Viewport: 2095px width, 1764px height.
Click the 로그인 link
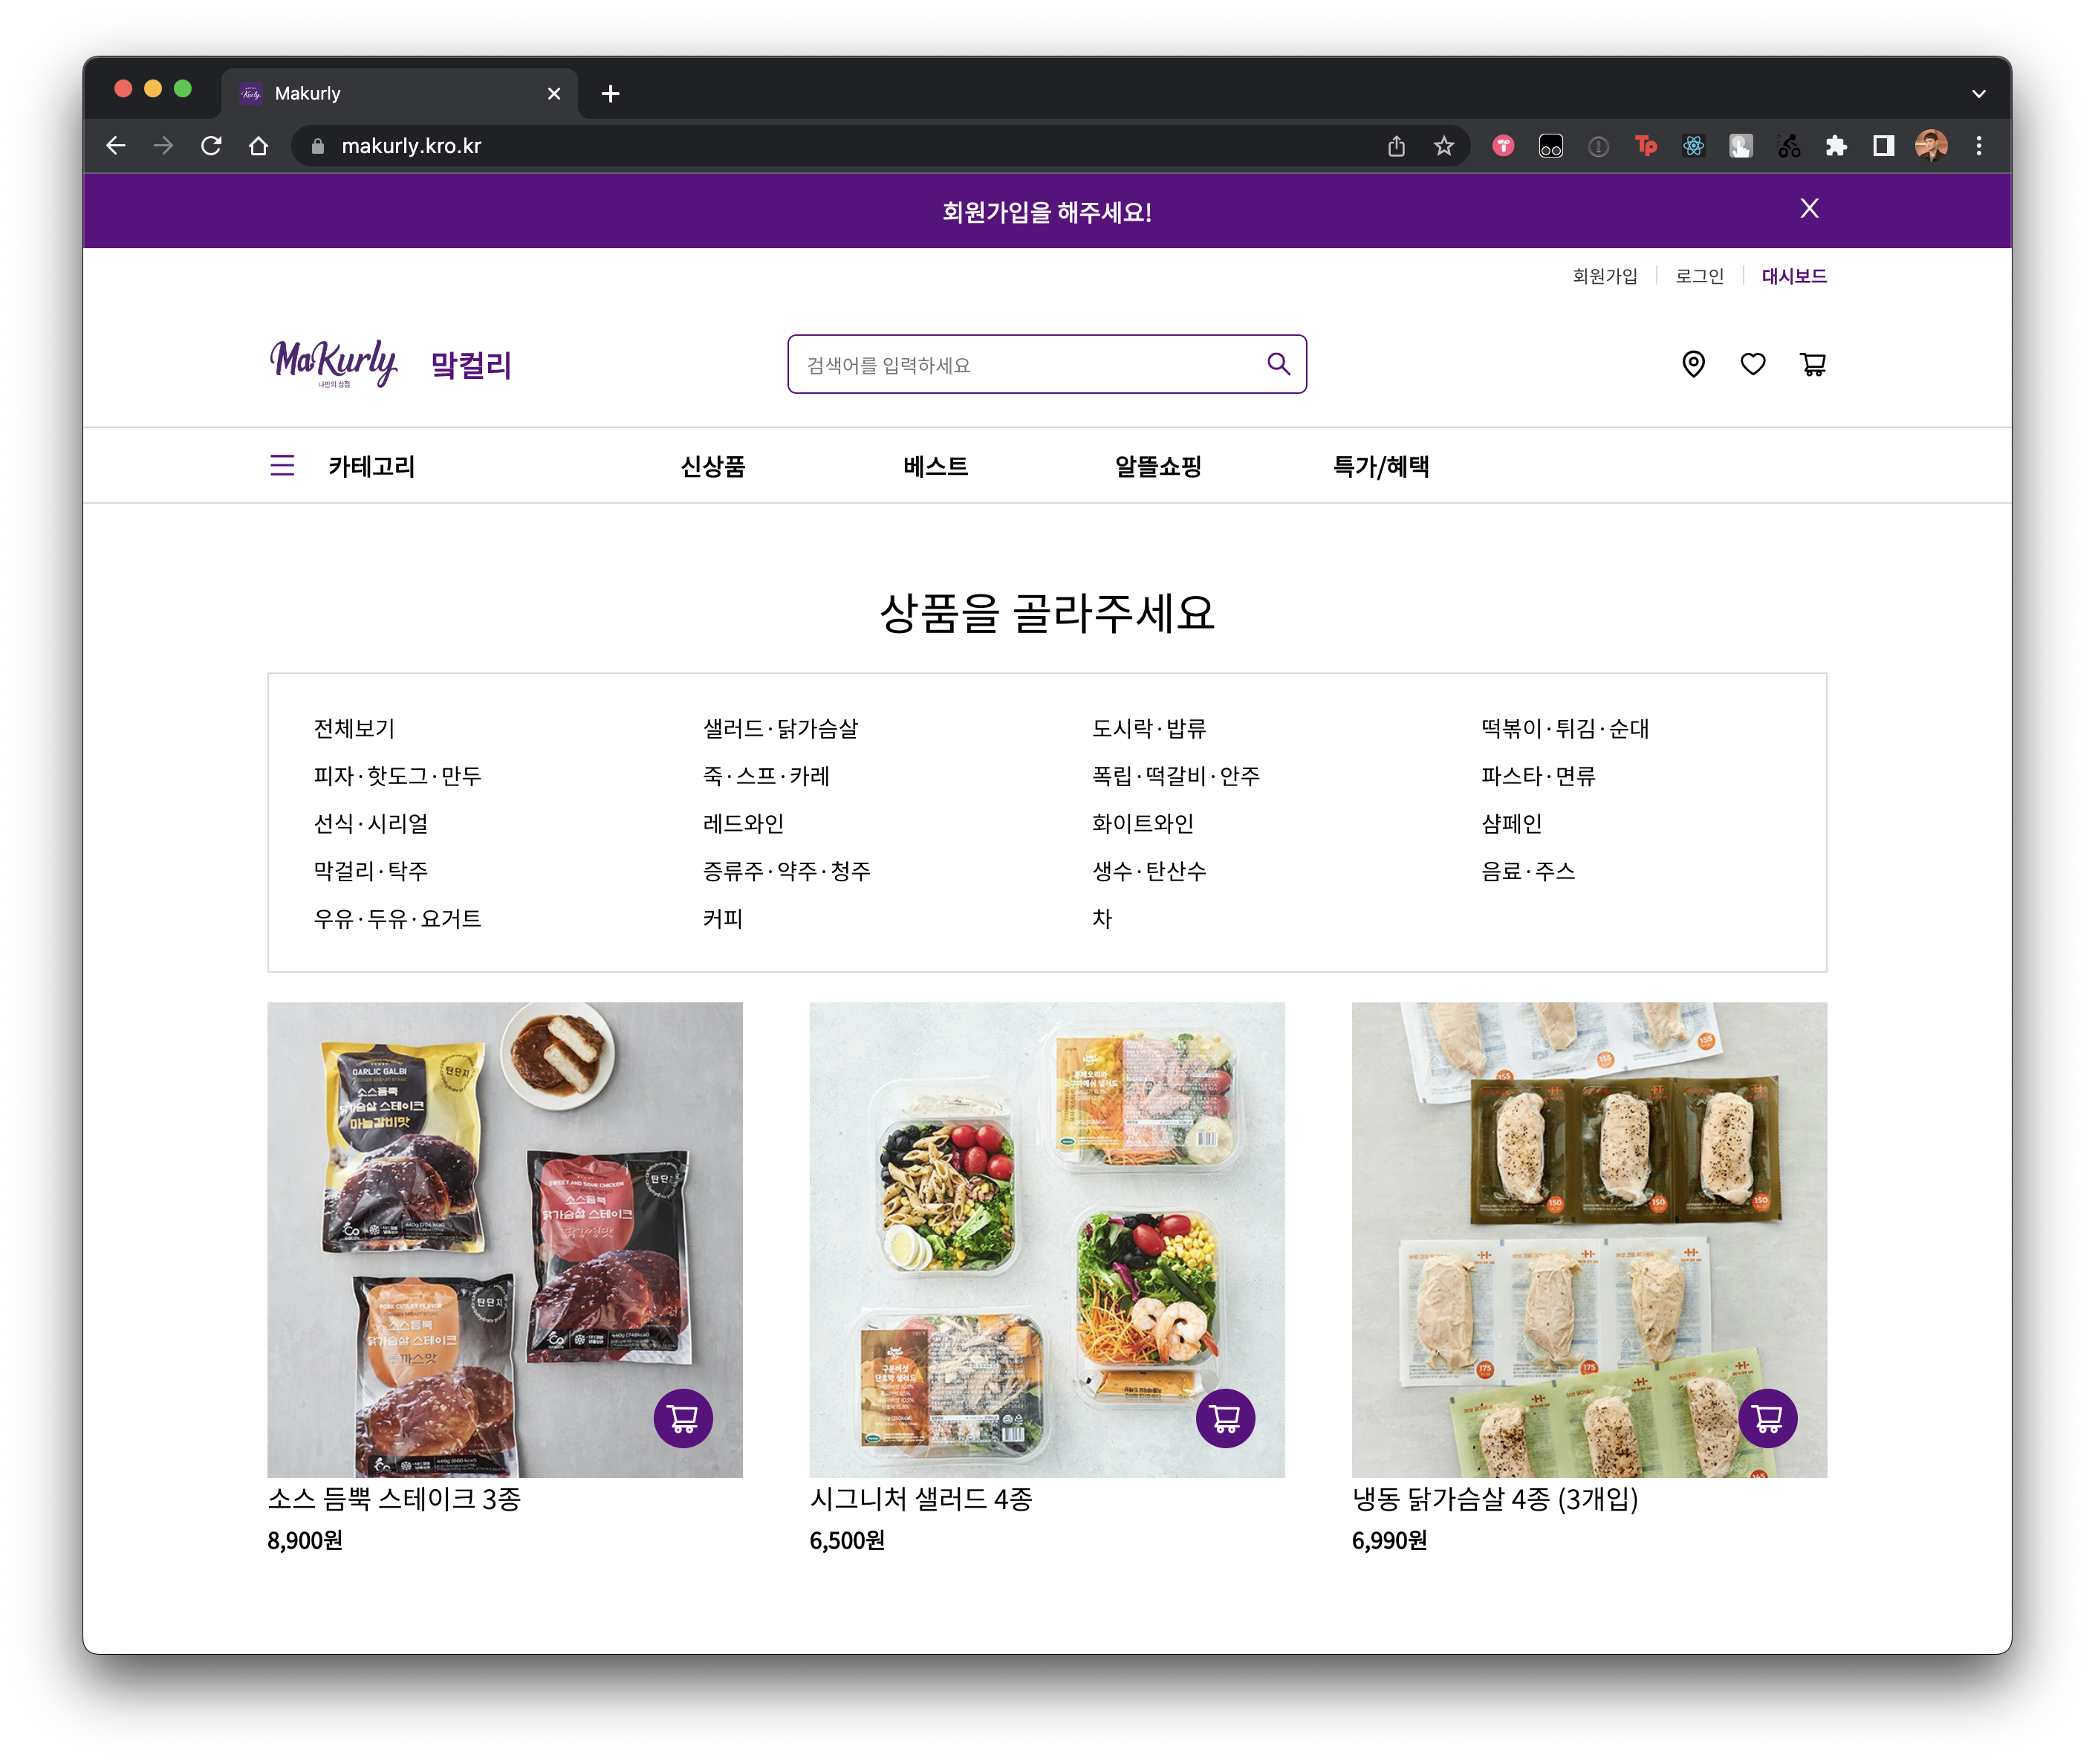1699,276
